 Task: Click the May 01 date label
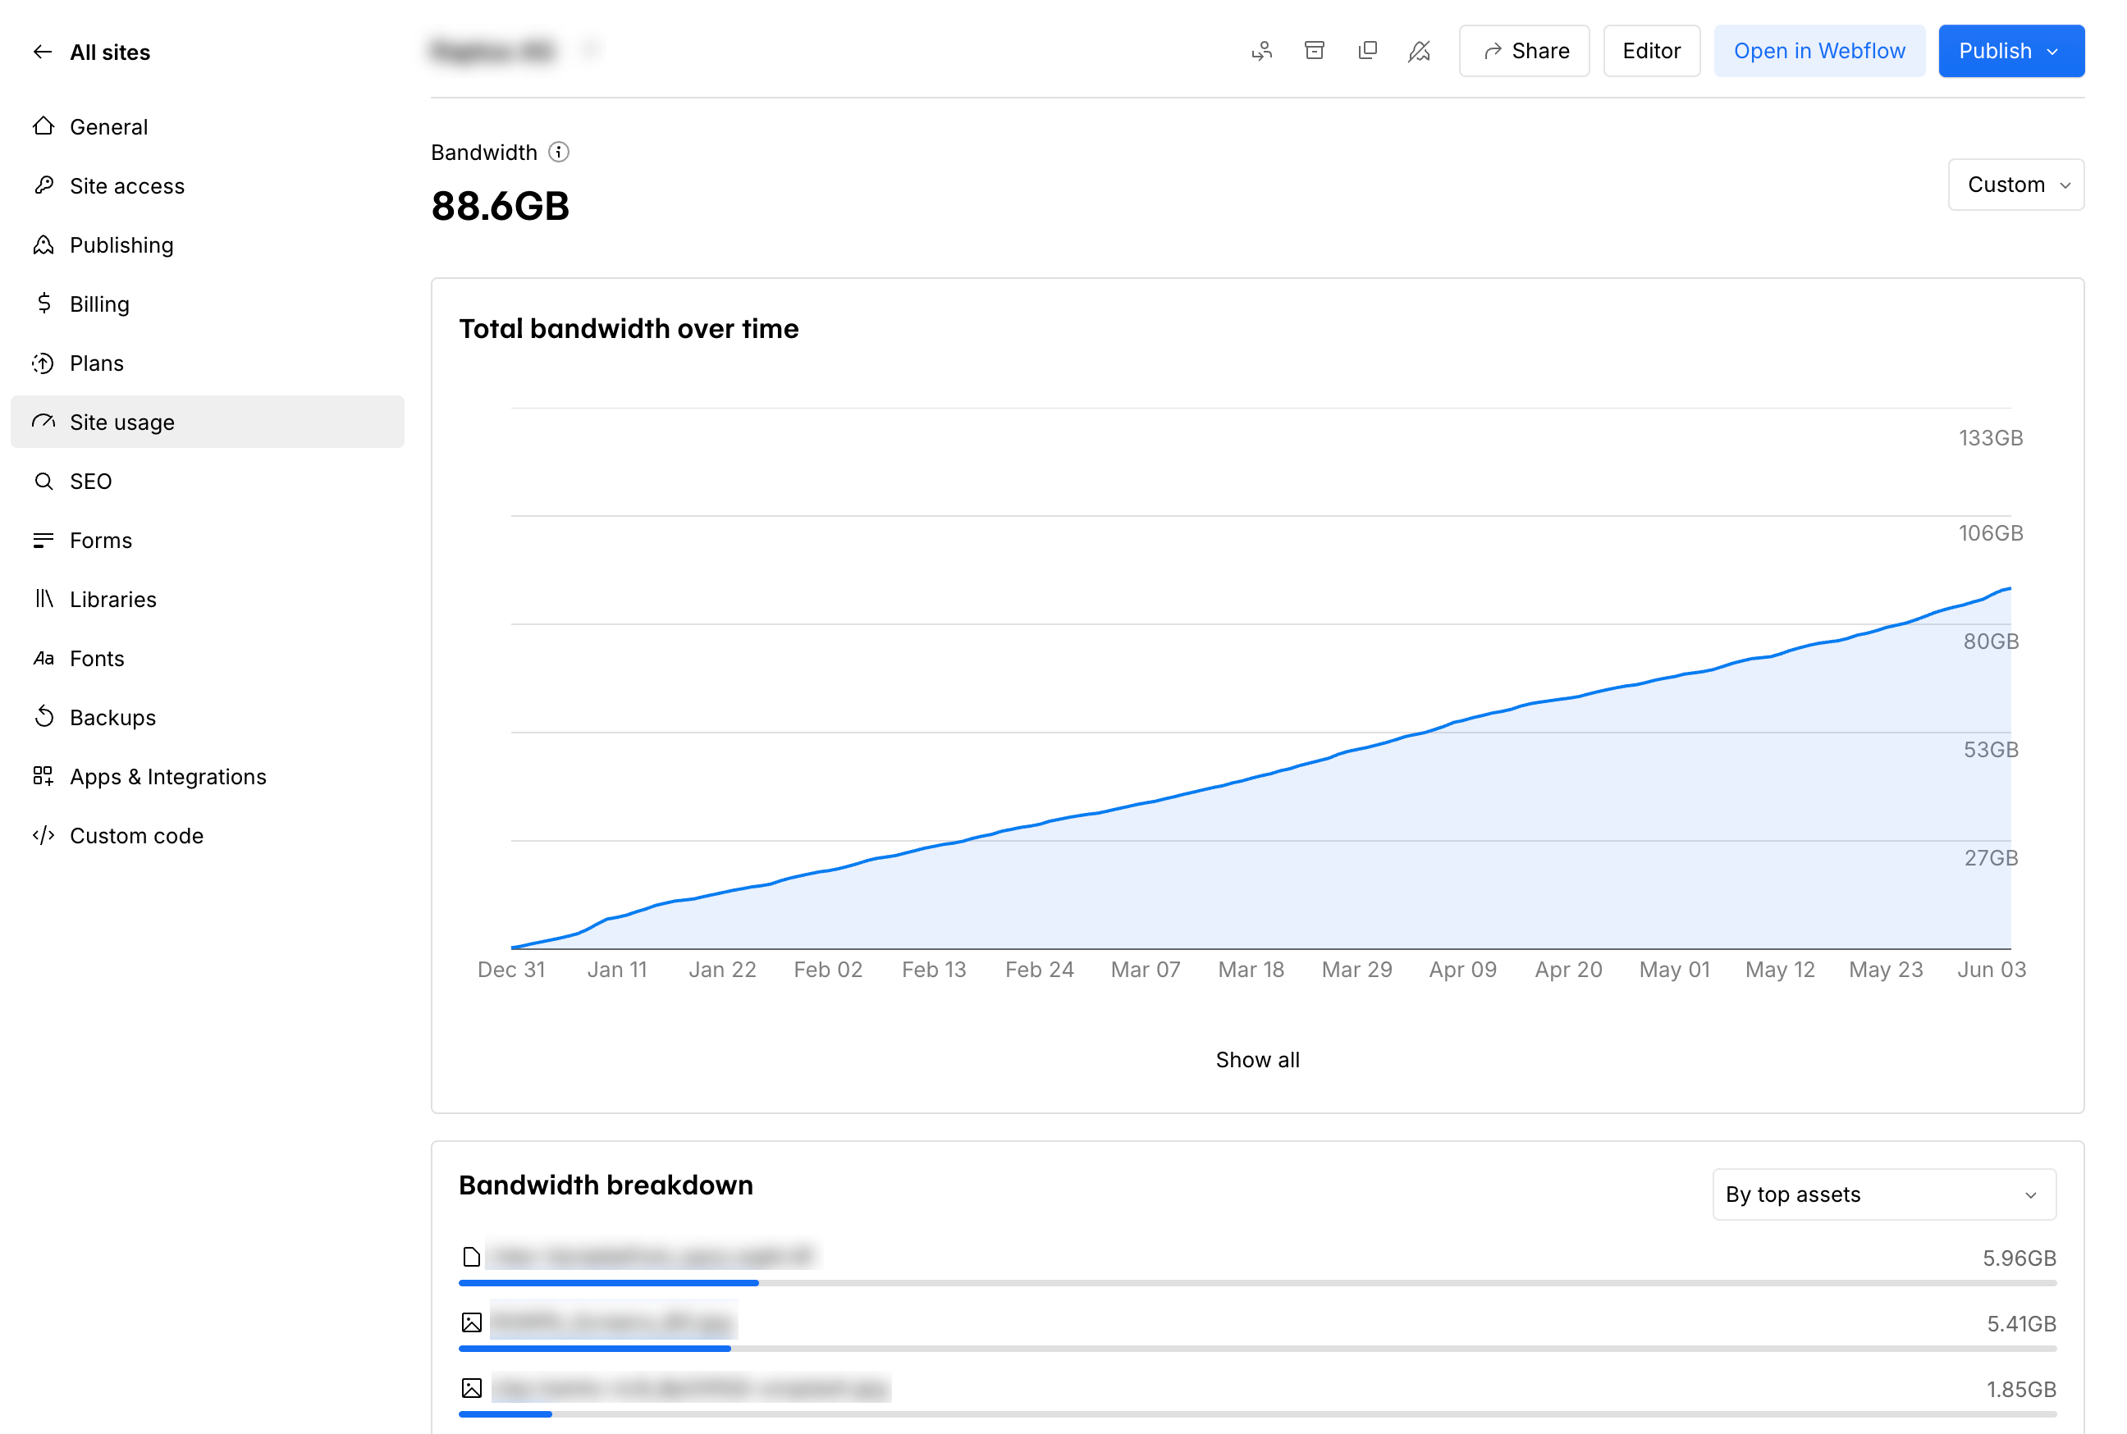point(1673,970)
